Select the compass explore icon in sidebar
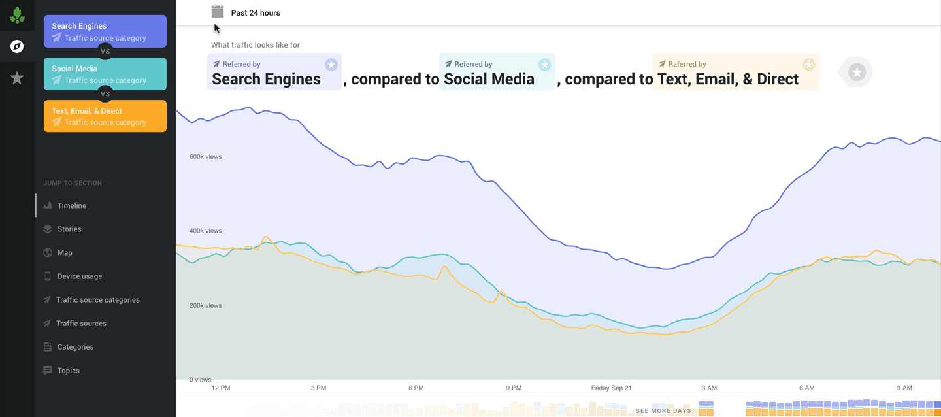The height and width of the screenshot is (417, 941). pyautogui.click(x=17, y=46)
